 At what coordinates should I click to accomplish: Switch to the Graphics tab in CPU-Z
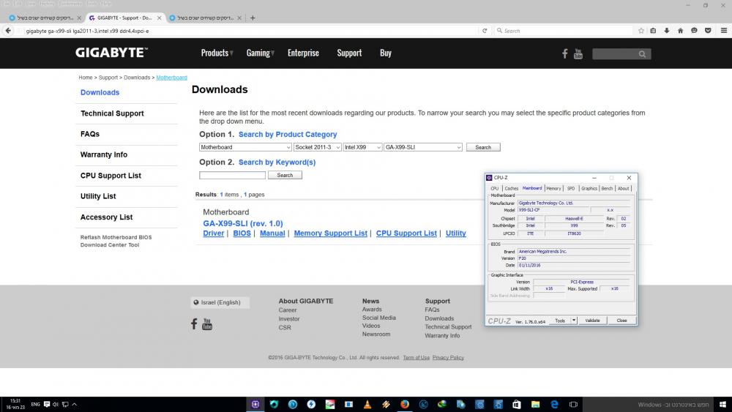pyautogui.click(x=589, y=189)
